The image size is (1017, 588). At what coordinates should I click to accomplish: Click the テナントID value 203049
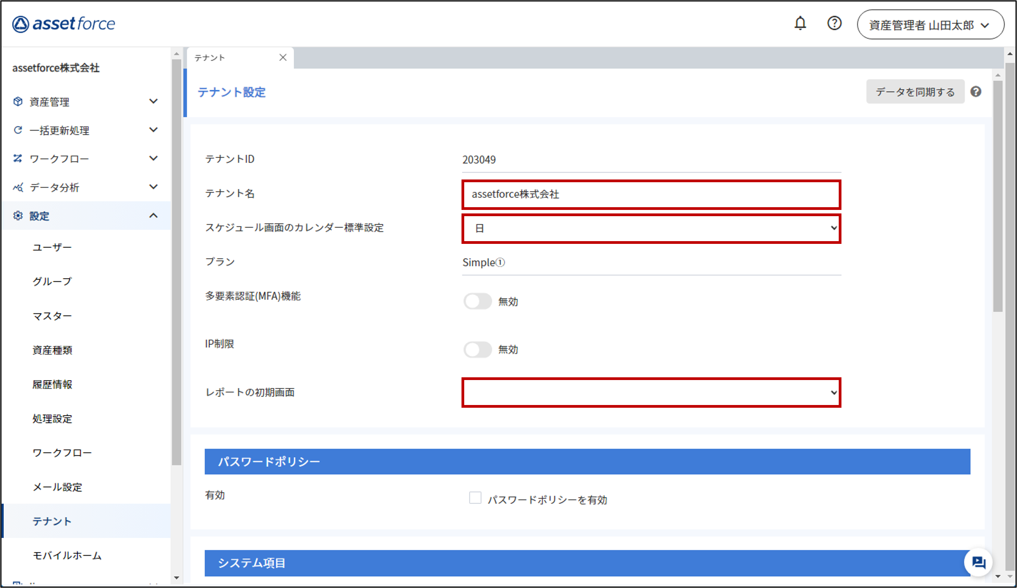[x=479, y=160]
